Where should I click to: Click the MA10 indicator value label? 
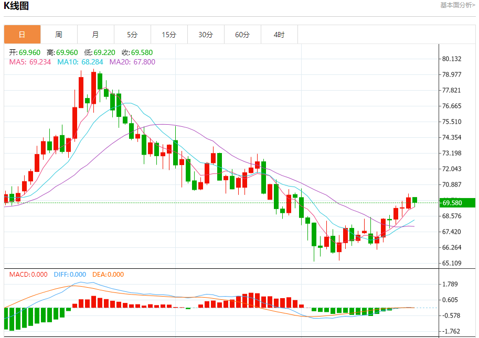click(80, 62)
